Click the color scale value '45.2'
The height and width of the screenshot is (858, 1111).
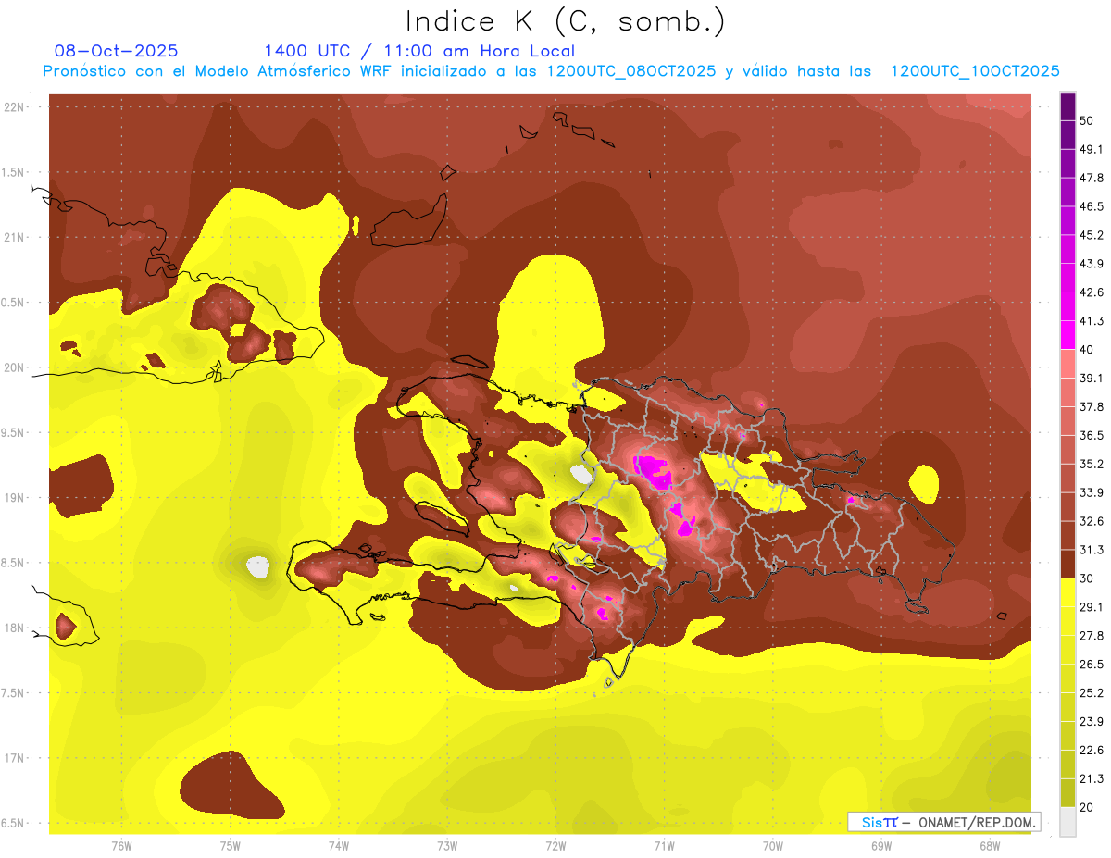click(1092, 235)
